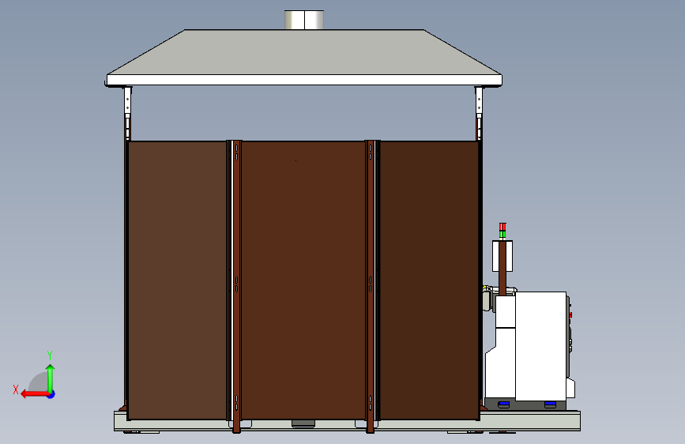The image size is (685, 444).
Task: Pick the center brown enclosure panel
Action: (303, 280)
